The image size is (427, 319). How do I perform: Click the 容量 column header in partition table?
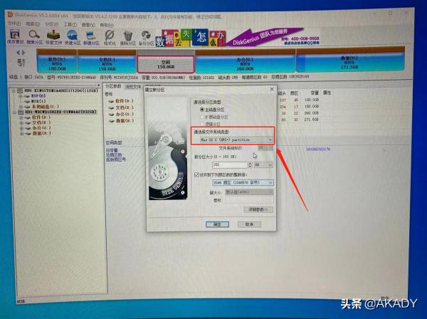[314, 93]
